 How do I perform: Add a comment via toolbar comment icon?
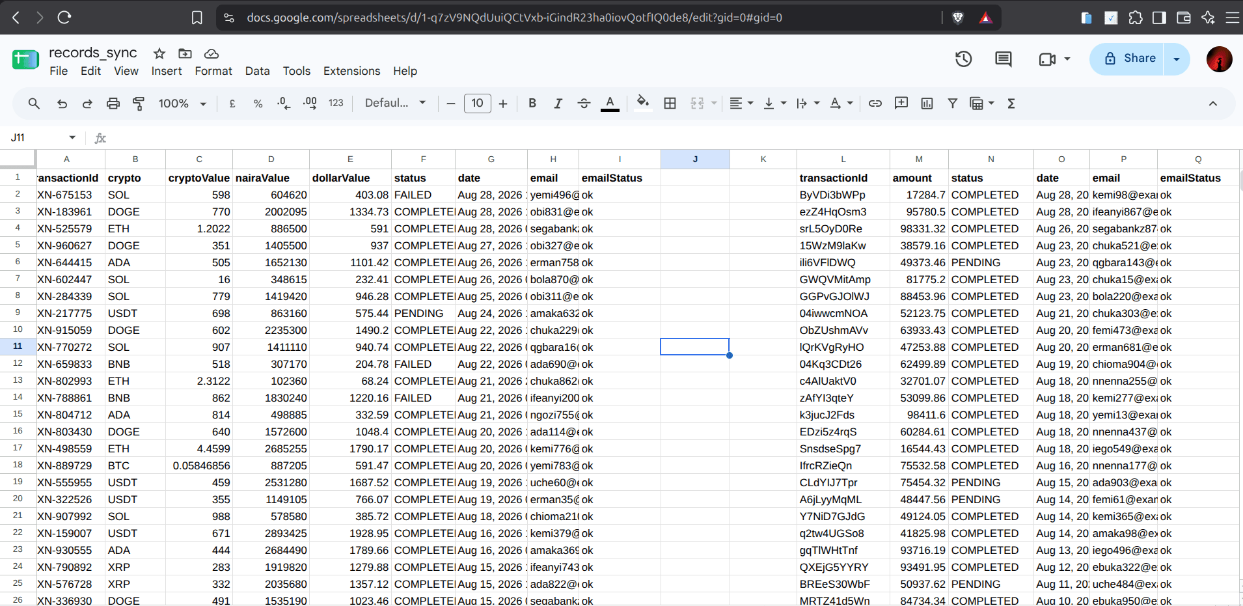pyautogui.click(x=901, y=103)
